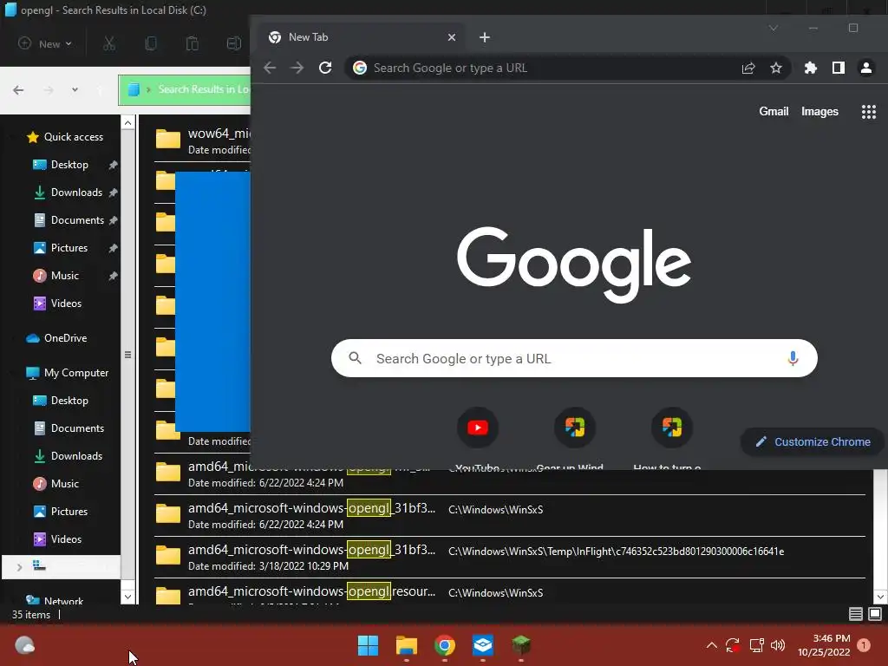
Task: Open the Gmail link
Action: tap(774, 112)
